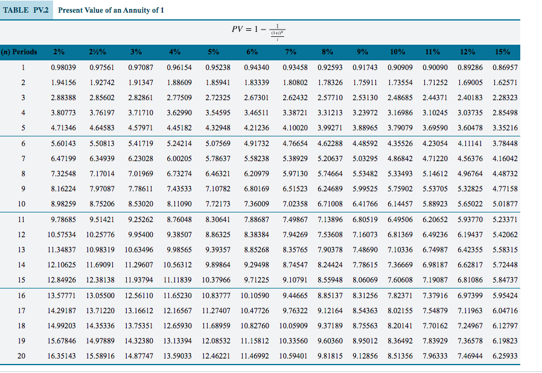
Task: Select the table title Present Value of an Annuity of 1
Action: [x=112, y=10]
